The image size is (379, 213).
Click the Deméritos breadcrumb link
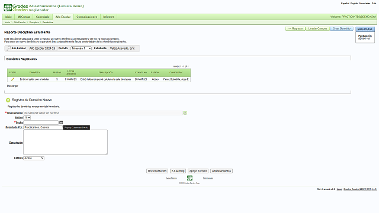tap(48, 22)
